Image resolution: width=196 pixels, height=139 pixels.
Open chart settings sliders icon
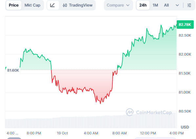point(189,5)
